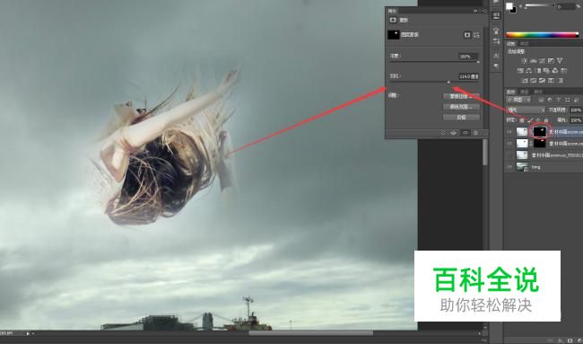The height and width of the screenshot is (344, 583).
Task: Click the 反相 Invert button
Action: [x=461, y=118]
